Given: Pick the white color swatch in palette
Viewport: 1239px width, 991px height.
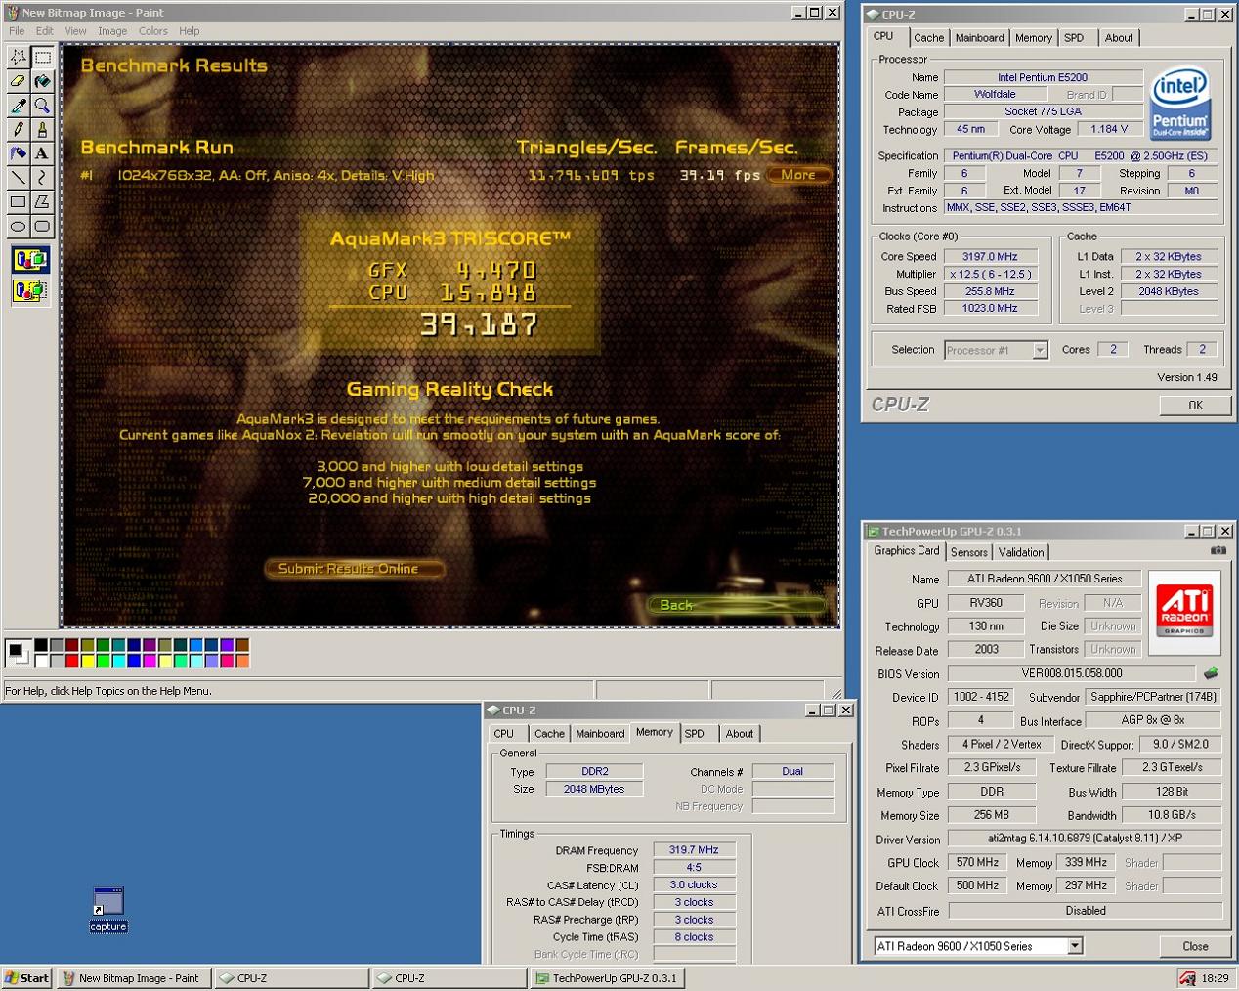Looking at the screenshot, I should click(41, 661).
